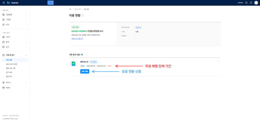
Task: Click the Apps cube icon in sidebar
Action: (4, 88)
